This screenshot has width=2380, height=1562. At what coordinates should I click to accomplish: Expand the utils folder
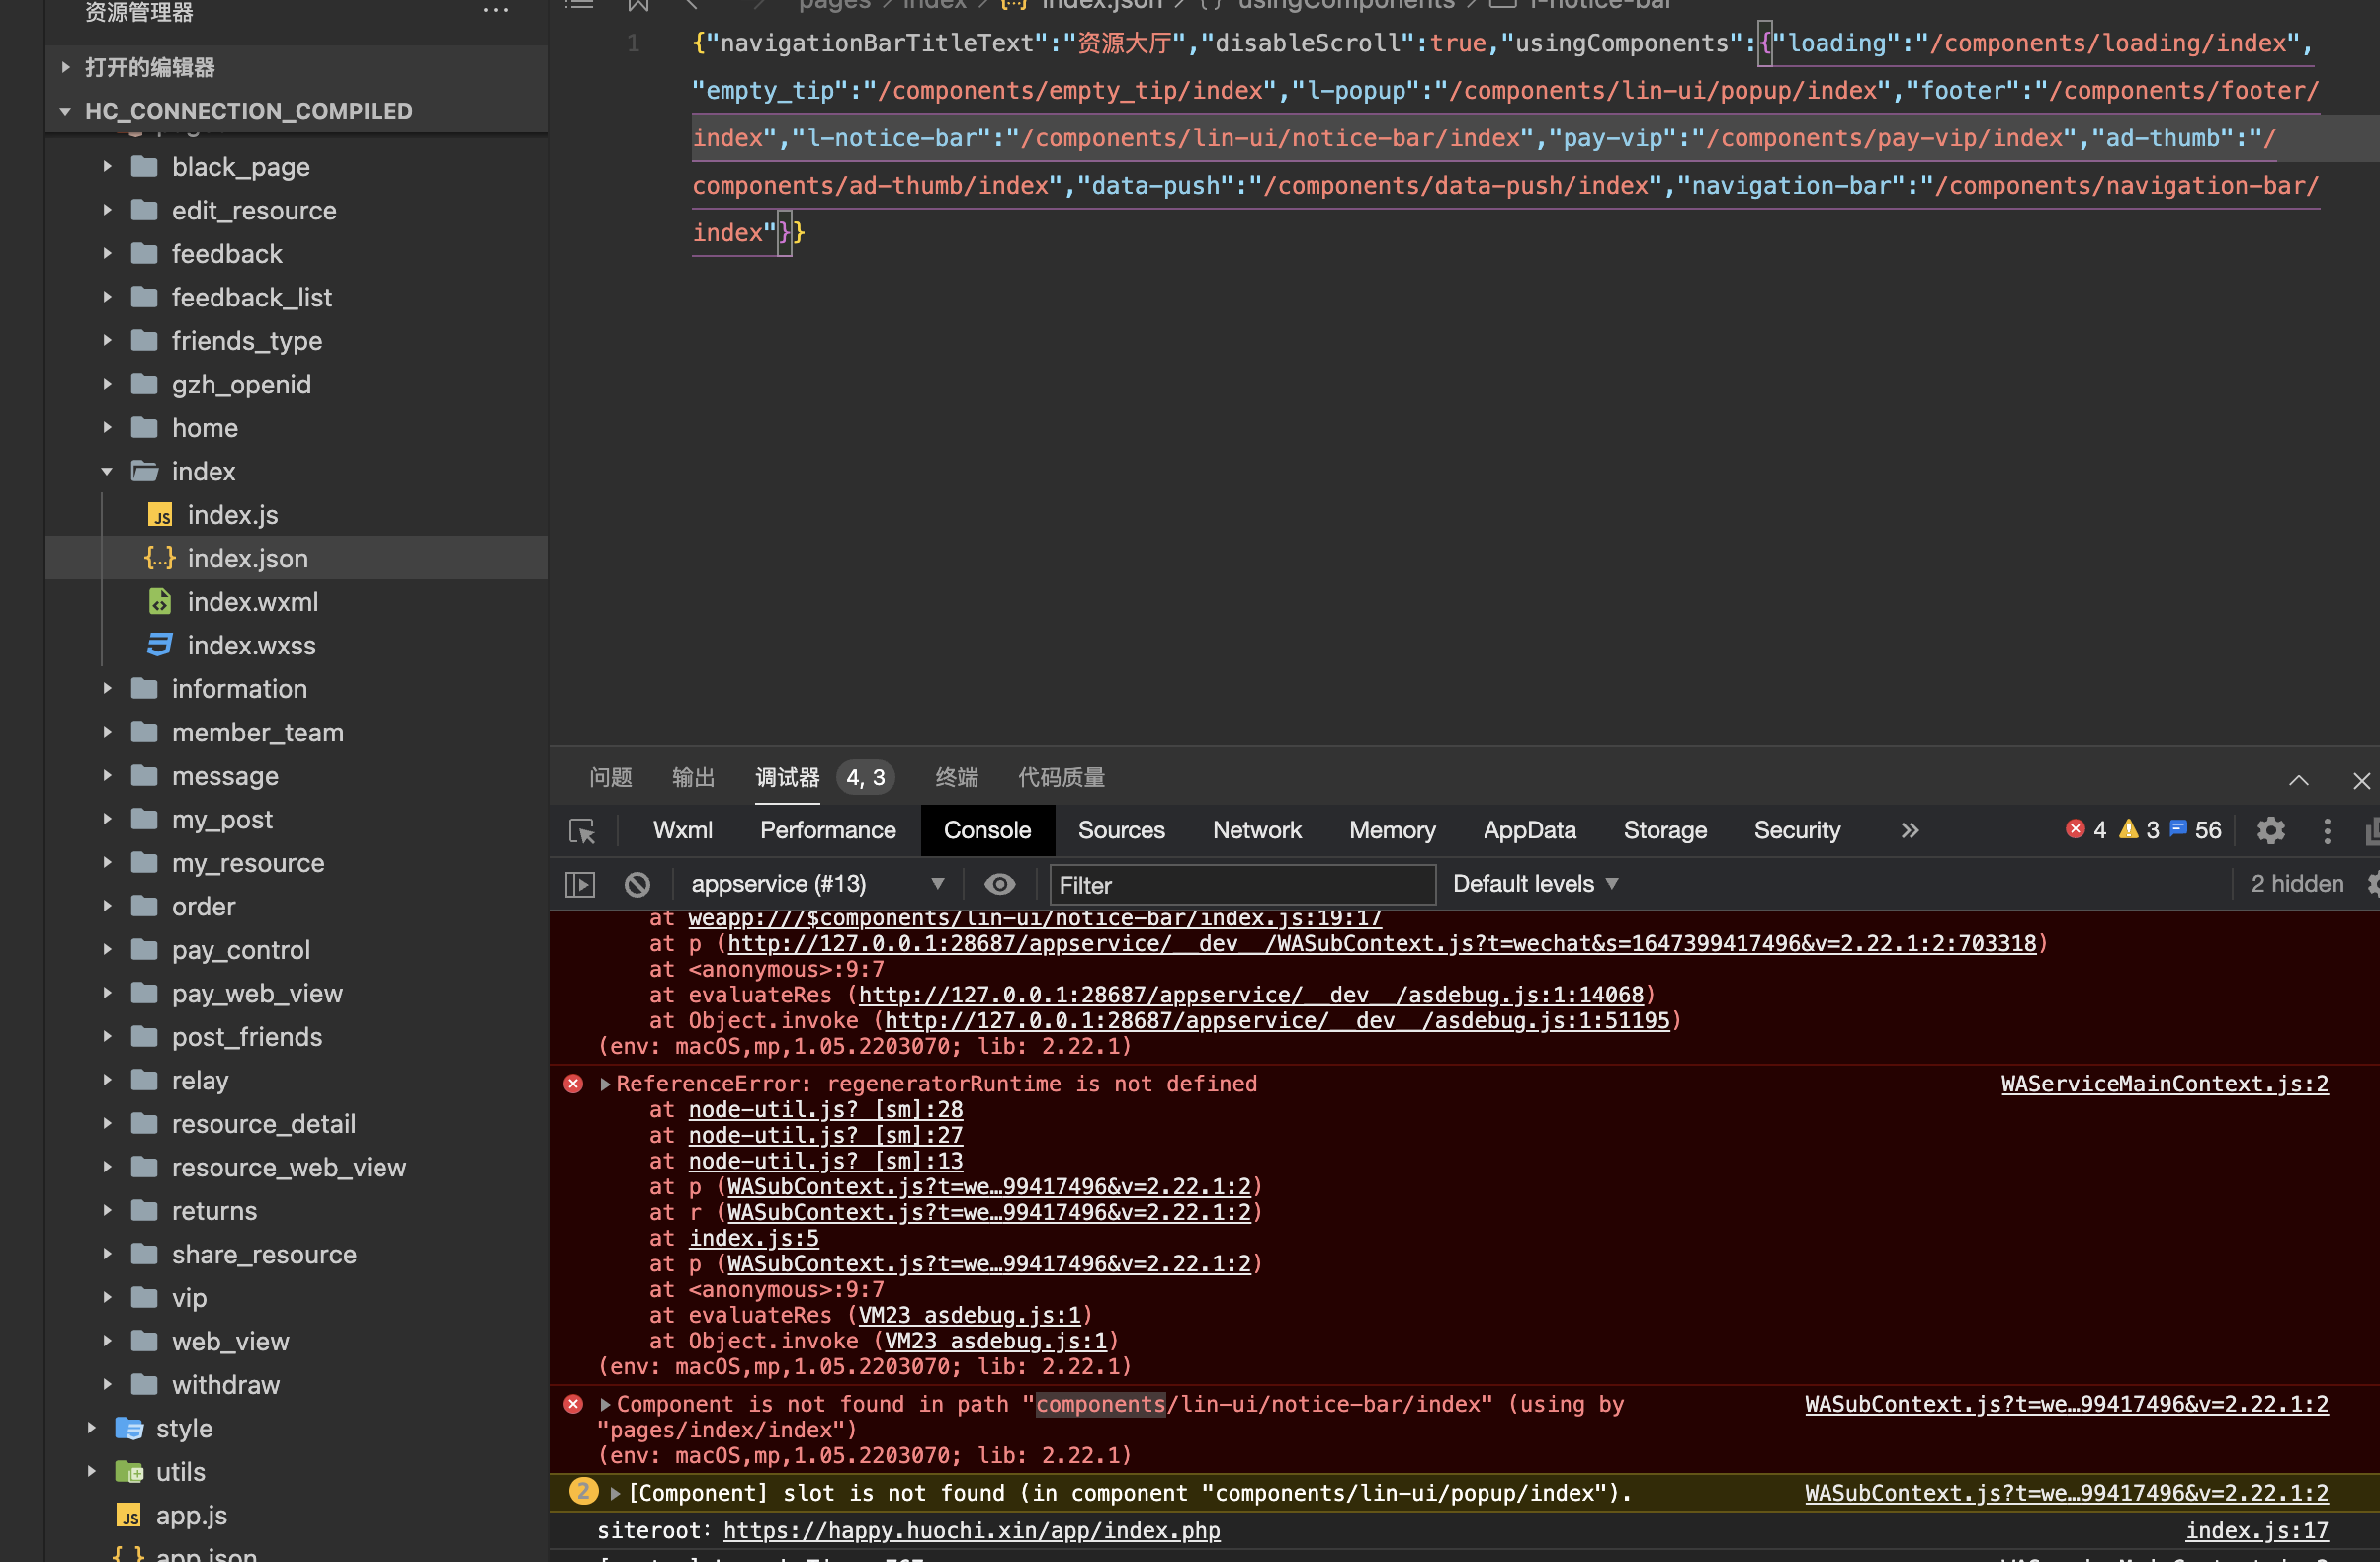point(92,1471)
